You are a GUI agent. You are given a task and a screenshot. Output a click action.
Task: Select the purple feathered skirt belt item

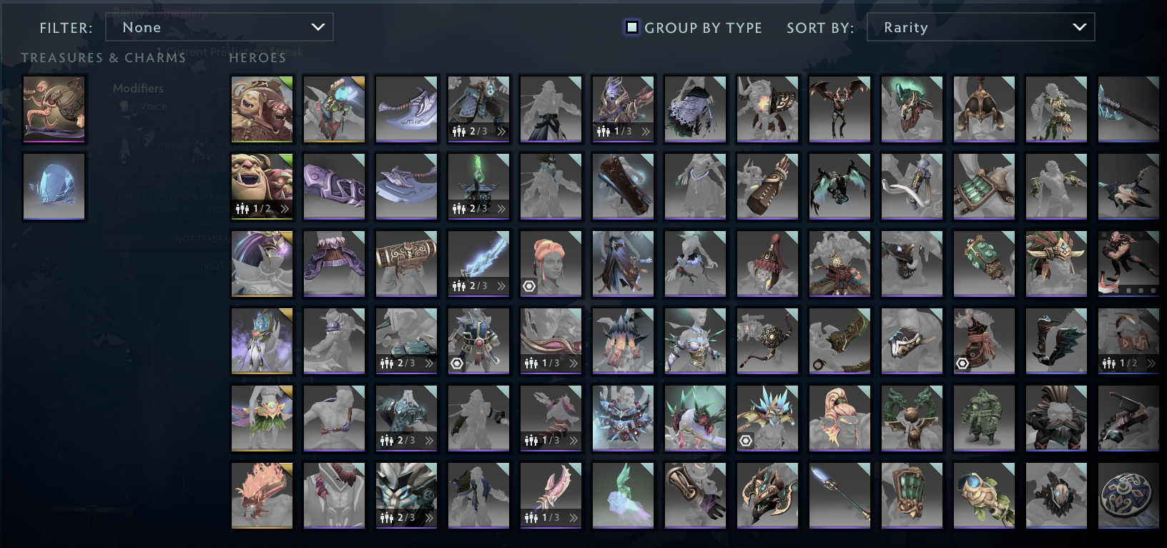(334, 264)
